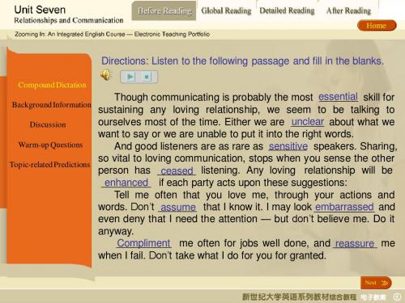Click the blank answer 'essential'
The image size is (405, 303).
pyautogui.click(x=338, y=97)
